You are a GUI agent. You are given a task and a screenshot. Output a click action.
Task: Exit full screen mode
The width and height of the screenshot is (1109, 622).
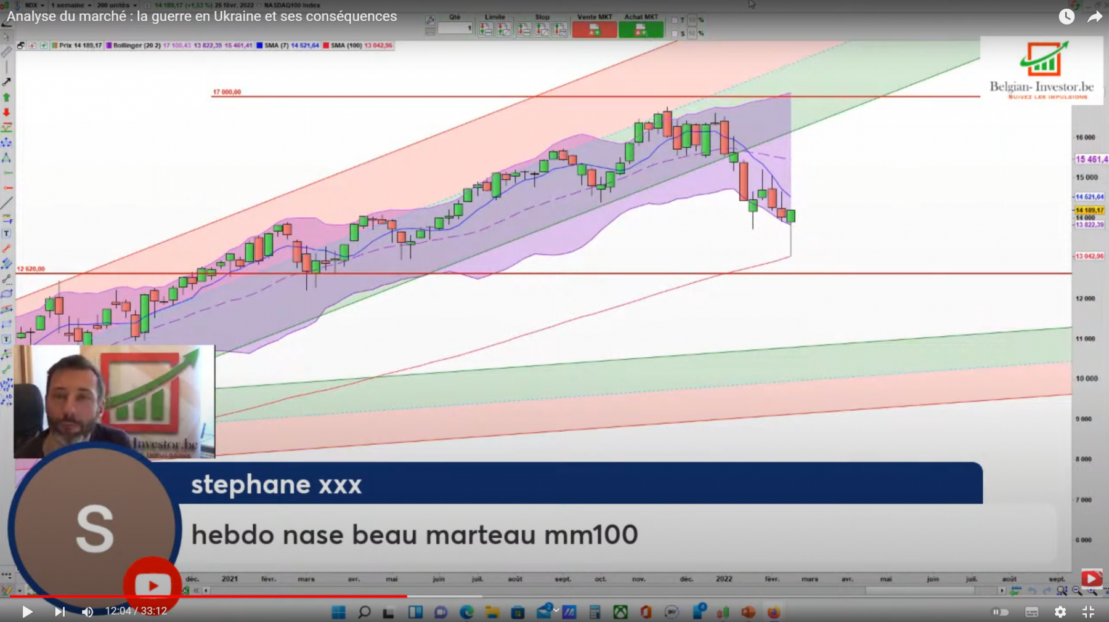click(x=1088, y=612)
